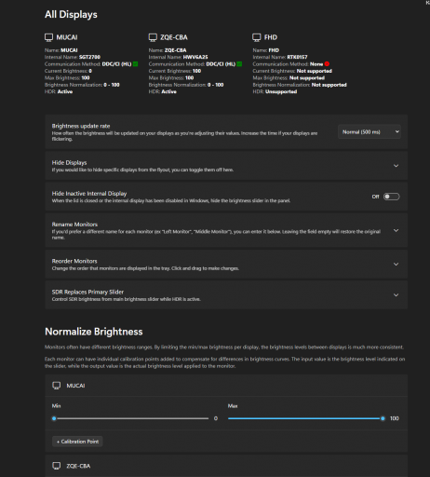The width and height of the screenshot is (430, 477).
Task: Click the ZQE-CBA display title at top
Action: pyautogui.click(x=174, y=37)
